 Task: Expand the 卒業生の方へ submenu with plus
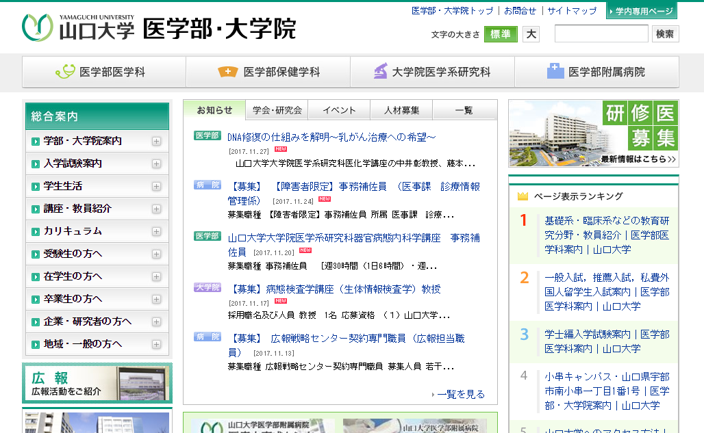156,299
